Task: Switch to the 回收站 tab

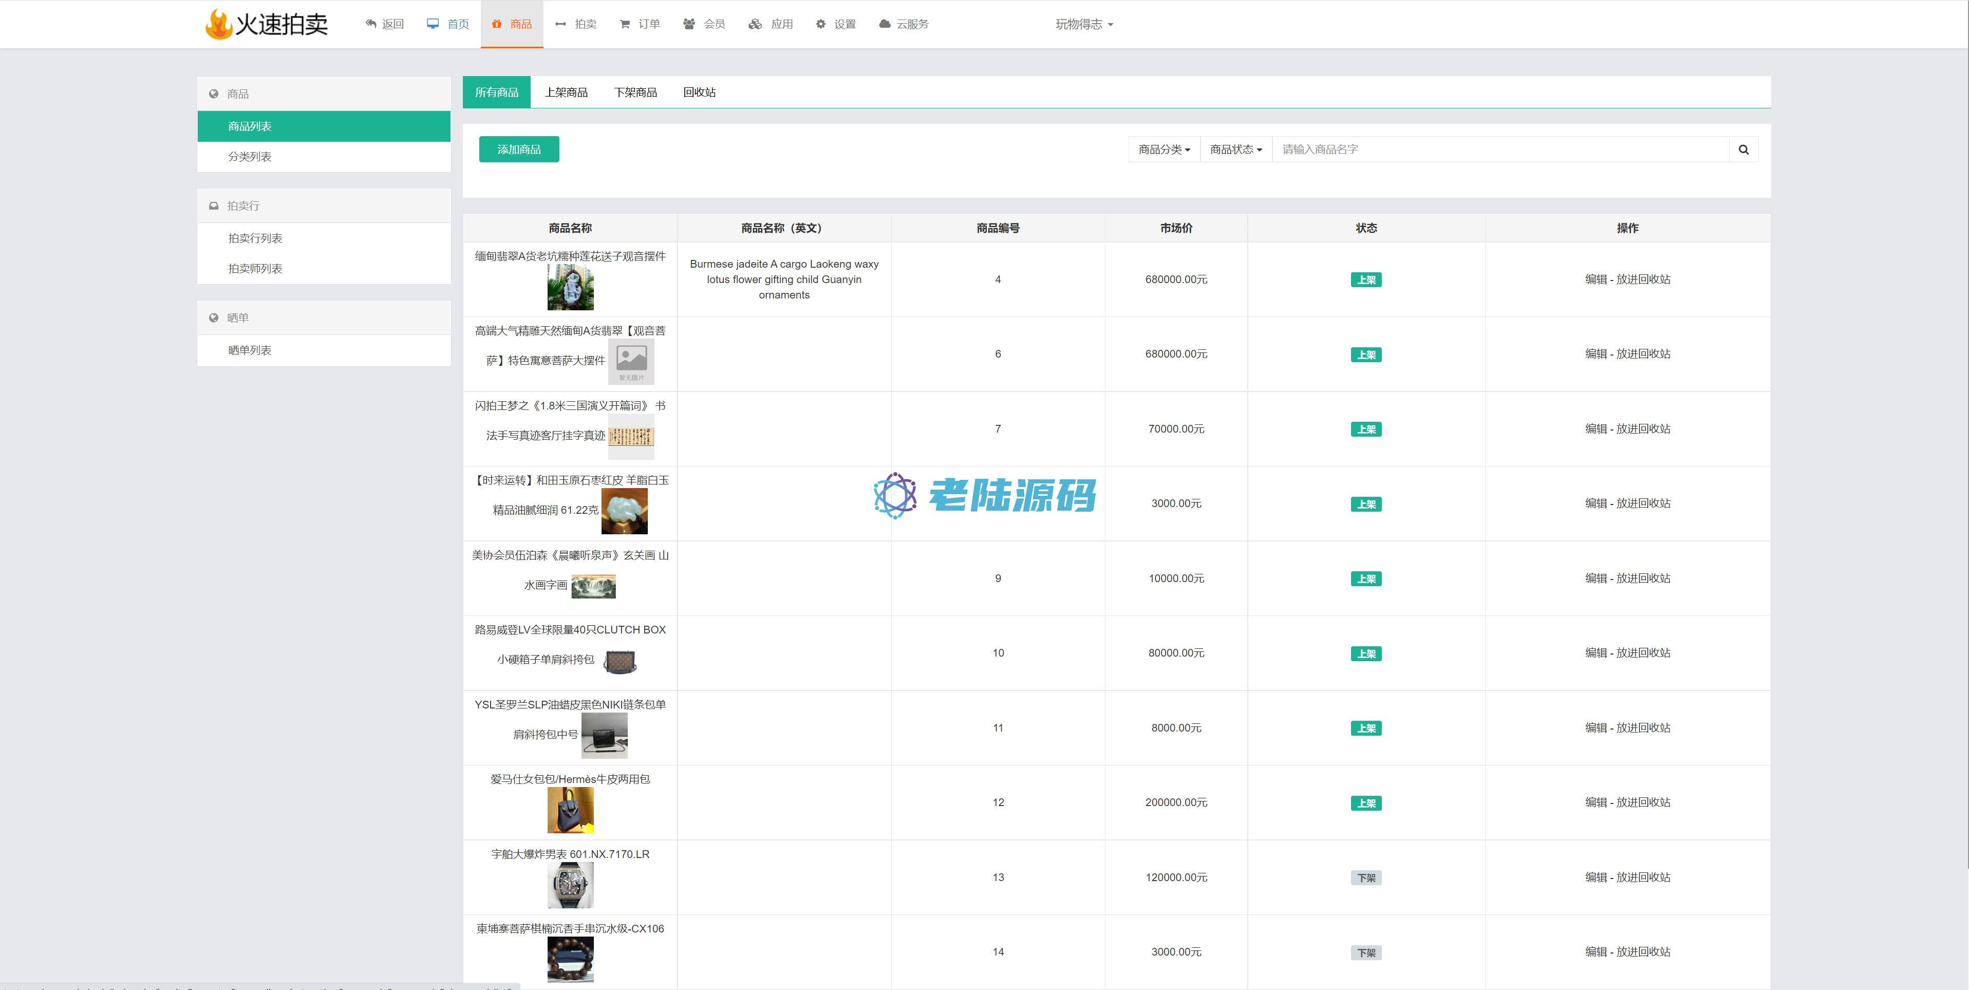Action: click(699, 92)
